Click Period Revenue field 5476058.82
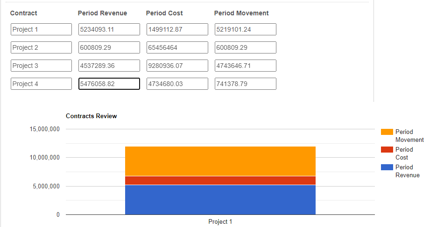 pos(109,84)
